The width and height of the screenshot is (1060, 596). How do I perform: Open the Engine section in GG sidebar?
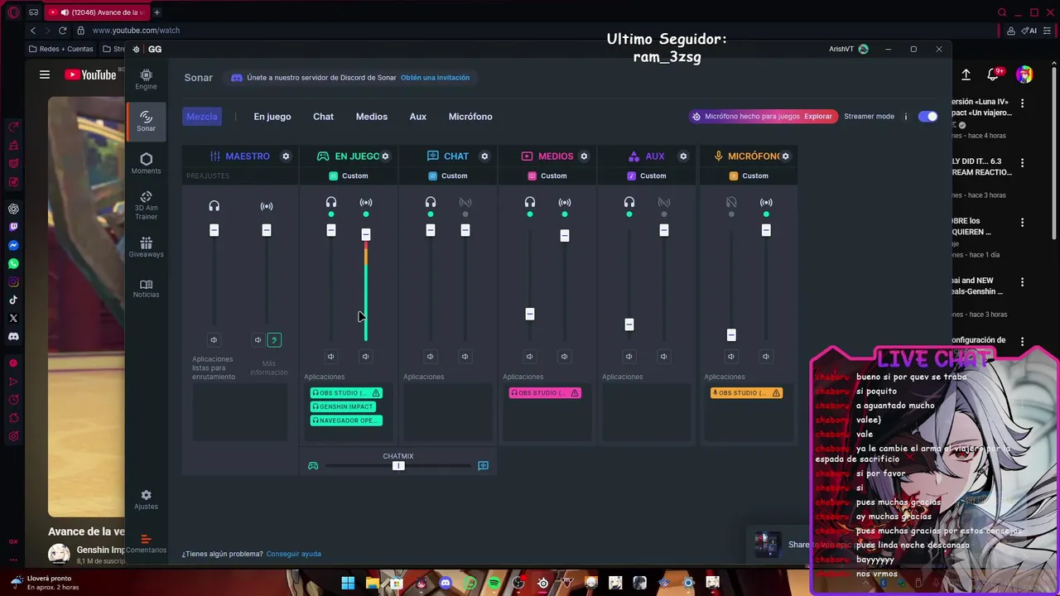(x=146, y=79)
